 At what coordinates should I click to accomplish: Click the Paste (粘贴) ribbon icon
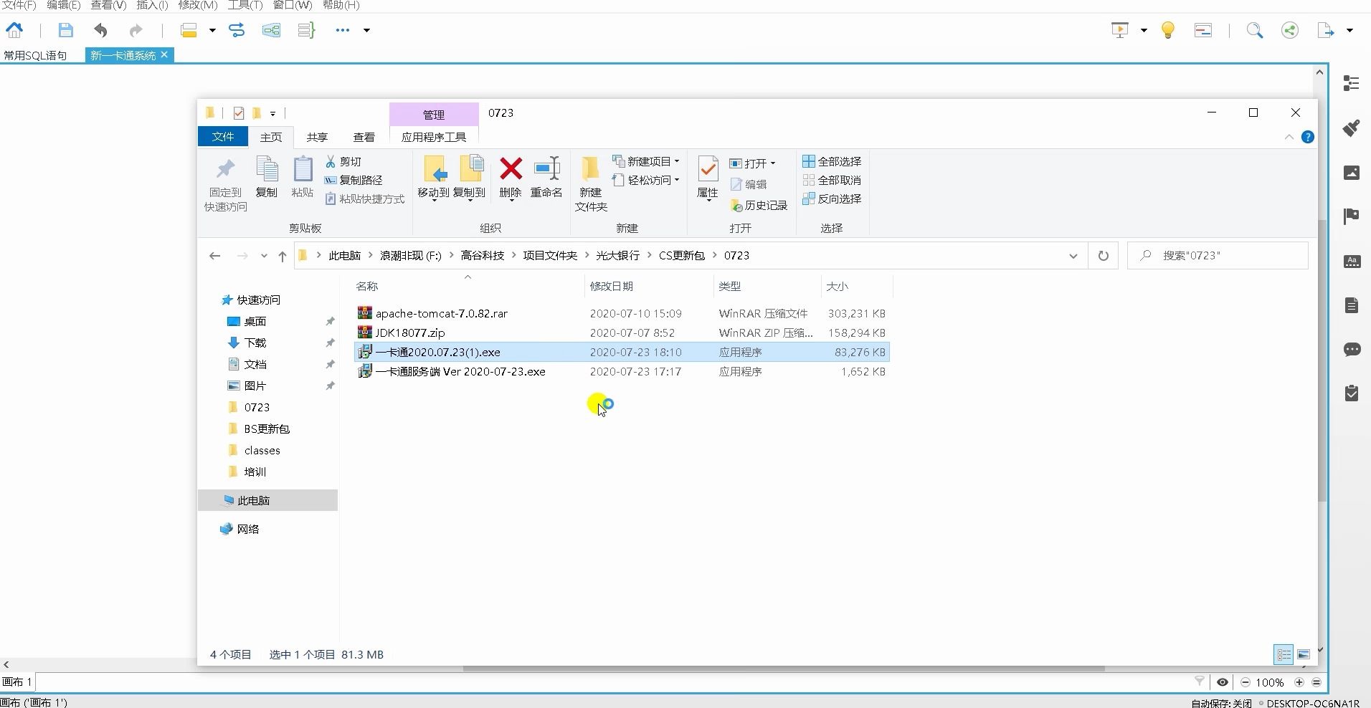point(303,178)
